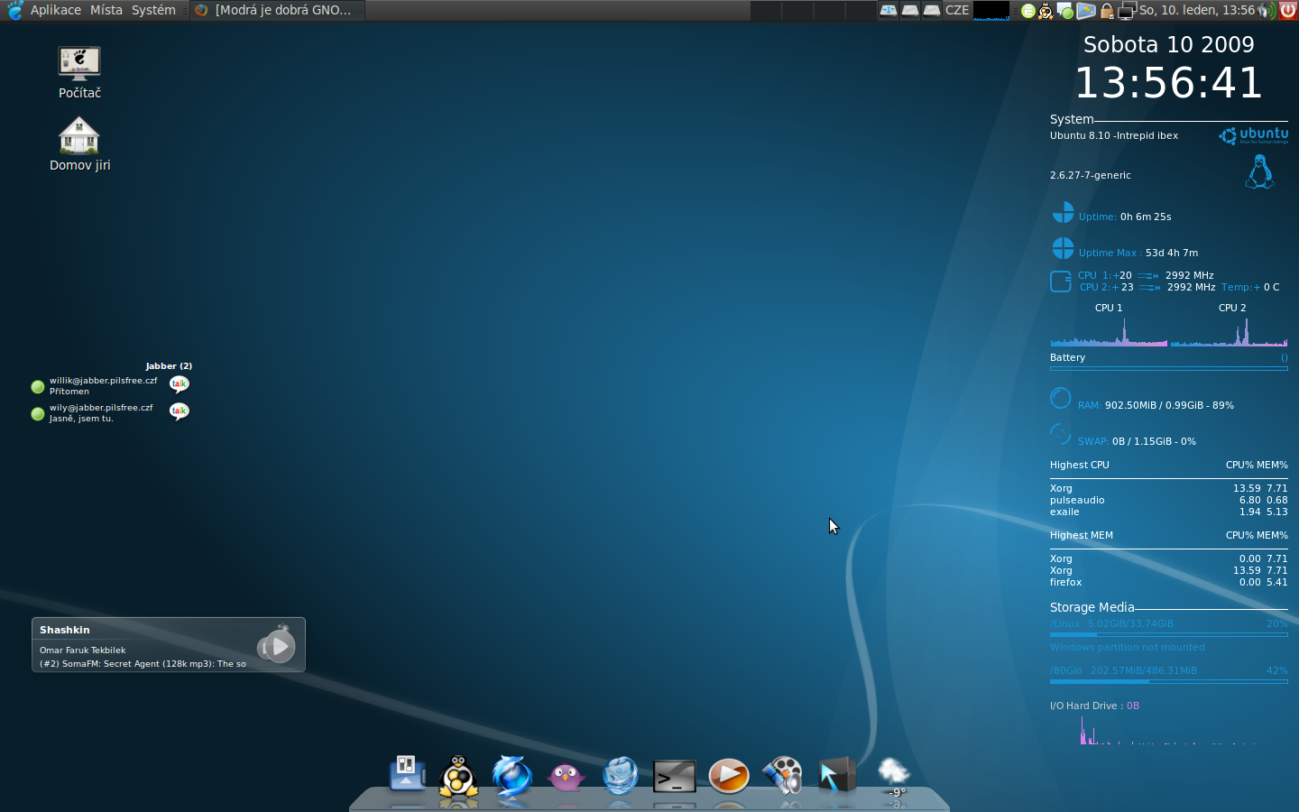Screen dimensions: 1299x812
Task: Click the CZE keyboard layout indicator
Action: [x=956, y=10]
